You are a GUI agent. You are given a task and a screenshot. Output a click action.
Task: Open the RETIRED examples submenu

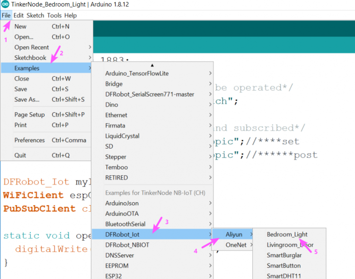tap(152, 178)
